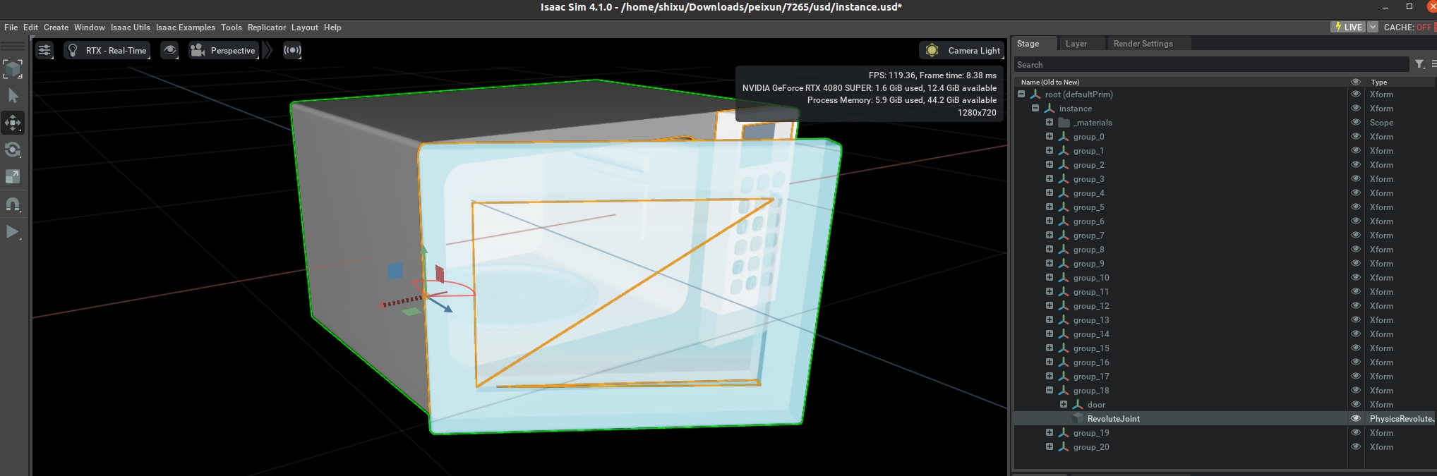Click the viewport streaming waves icon
The height and width of the screenshot is (476, 1437).
click(x=292, y=50)
